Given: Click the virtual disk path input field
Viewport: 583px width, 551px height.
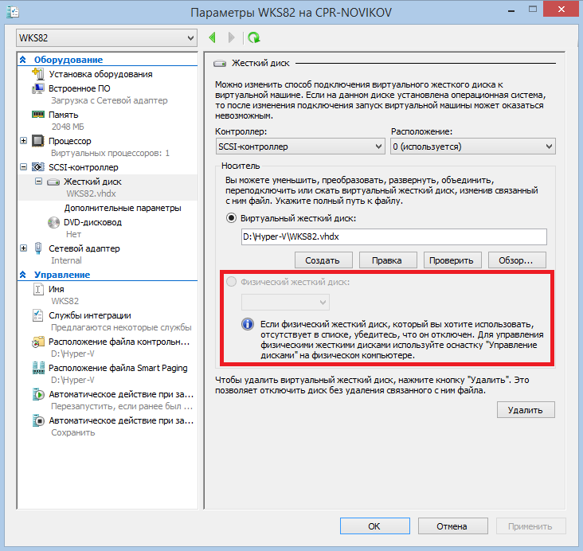Looking at the screenshot, I should coord(393,236).
